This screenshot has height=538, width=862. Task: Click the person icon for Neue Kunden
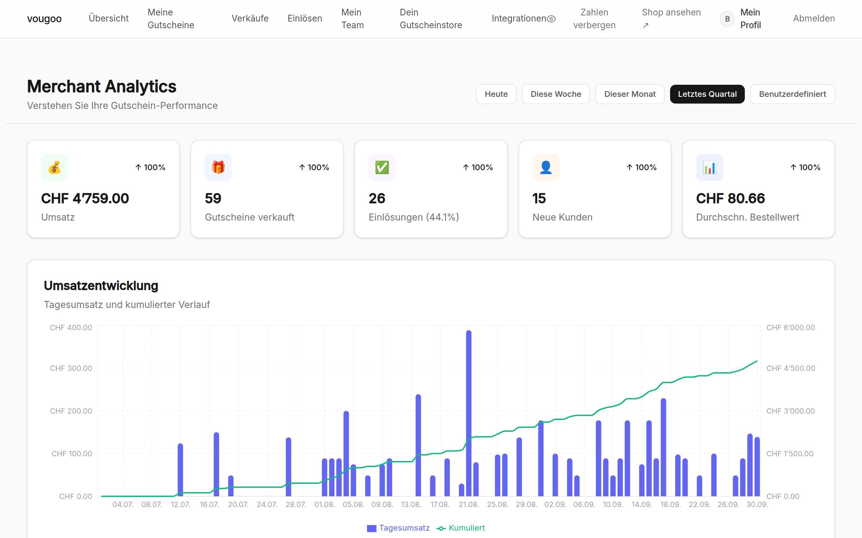coord(546,167)
